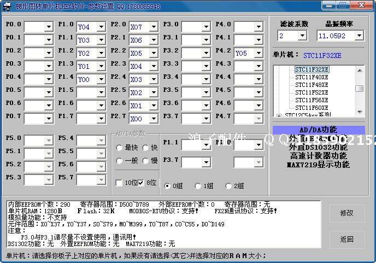Open the AD/DA P3.7 channel dropdown
Viewport: 376px width, 263px height.
pyautogui.click(x=206, y=162)
